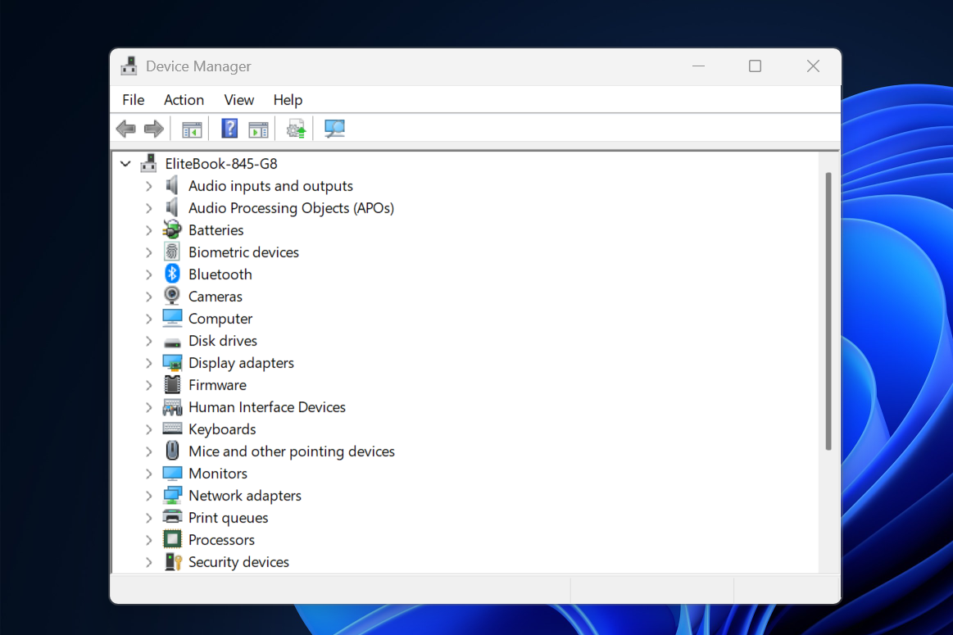The width and height of the screenshot is (953, 635).
Task: Click the Update device driver toolbar icon
Action: 296,129
